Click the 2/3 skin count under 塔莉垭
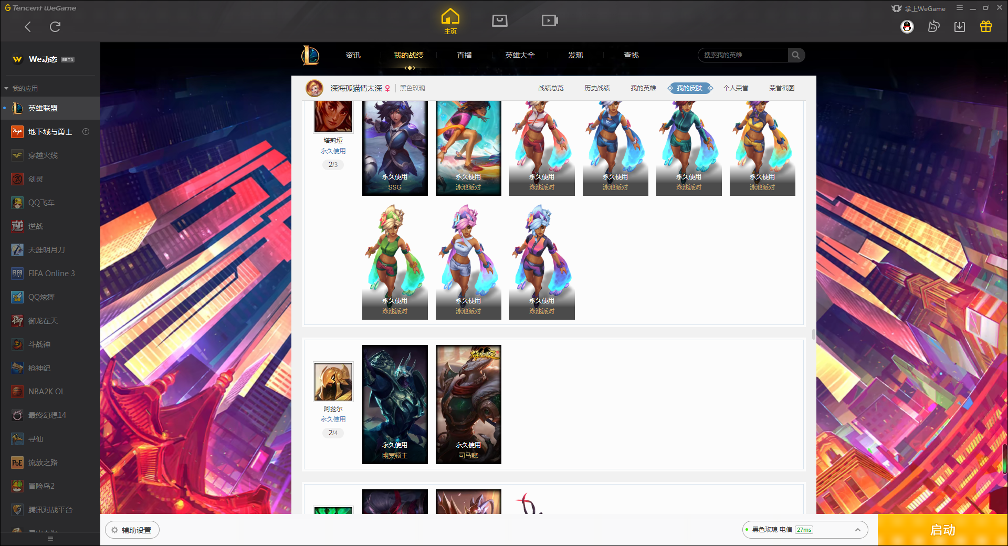Screen dimensions: 1008x546 (333, 165)
